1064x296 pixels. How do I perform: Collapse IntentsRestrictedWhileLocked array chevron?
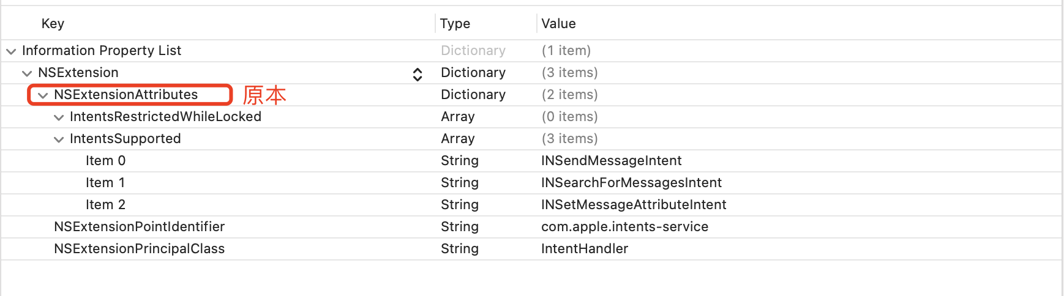(59, 117)
